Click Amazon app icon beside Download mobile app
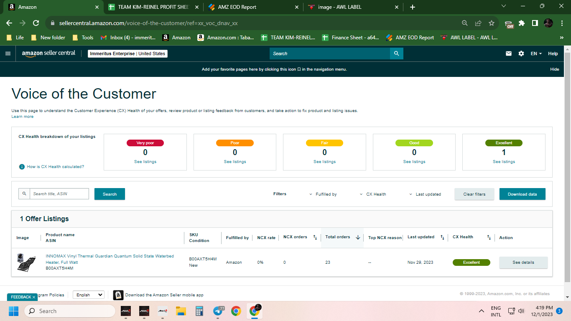The image size is (571, 321). coord(118,295)
